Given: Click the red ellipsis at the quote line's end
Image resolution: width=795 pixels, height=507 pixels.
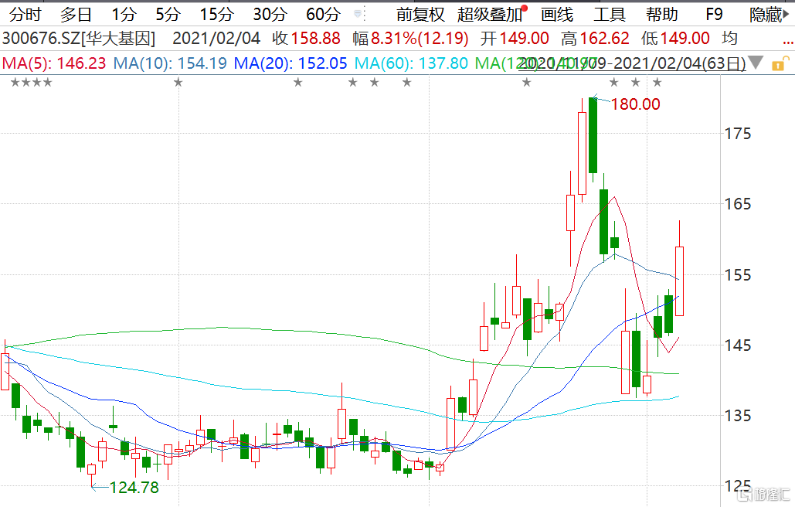Looking at the screenshot, I should tap(787, 43).
